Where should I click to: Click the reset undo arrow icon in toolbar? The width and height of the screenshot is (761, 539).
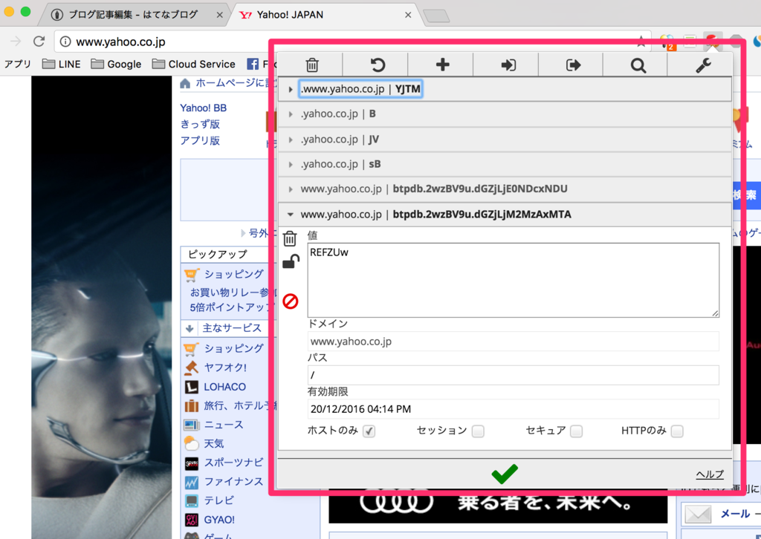pyautogui.click(x=377, y=65)
